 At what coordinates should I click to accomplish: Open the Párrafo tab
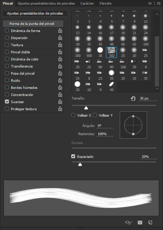click(106, 3)
